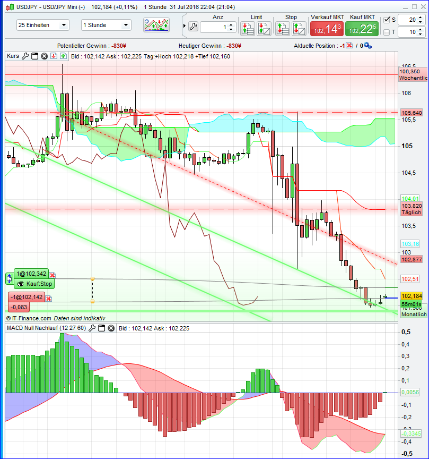Click the 102,877 red axis label
The image size is (429, 459).
click(x=412, y=260)
